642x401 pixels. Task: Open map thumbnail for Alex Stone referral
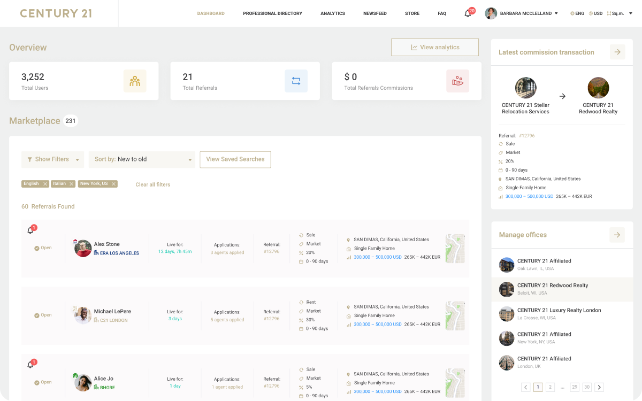pyautogui.click(x=455, y=249)
